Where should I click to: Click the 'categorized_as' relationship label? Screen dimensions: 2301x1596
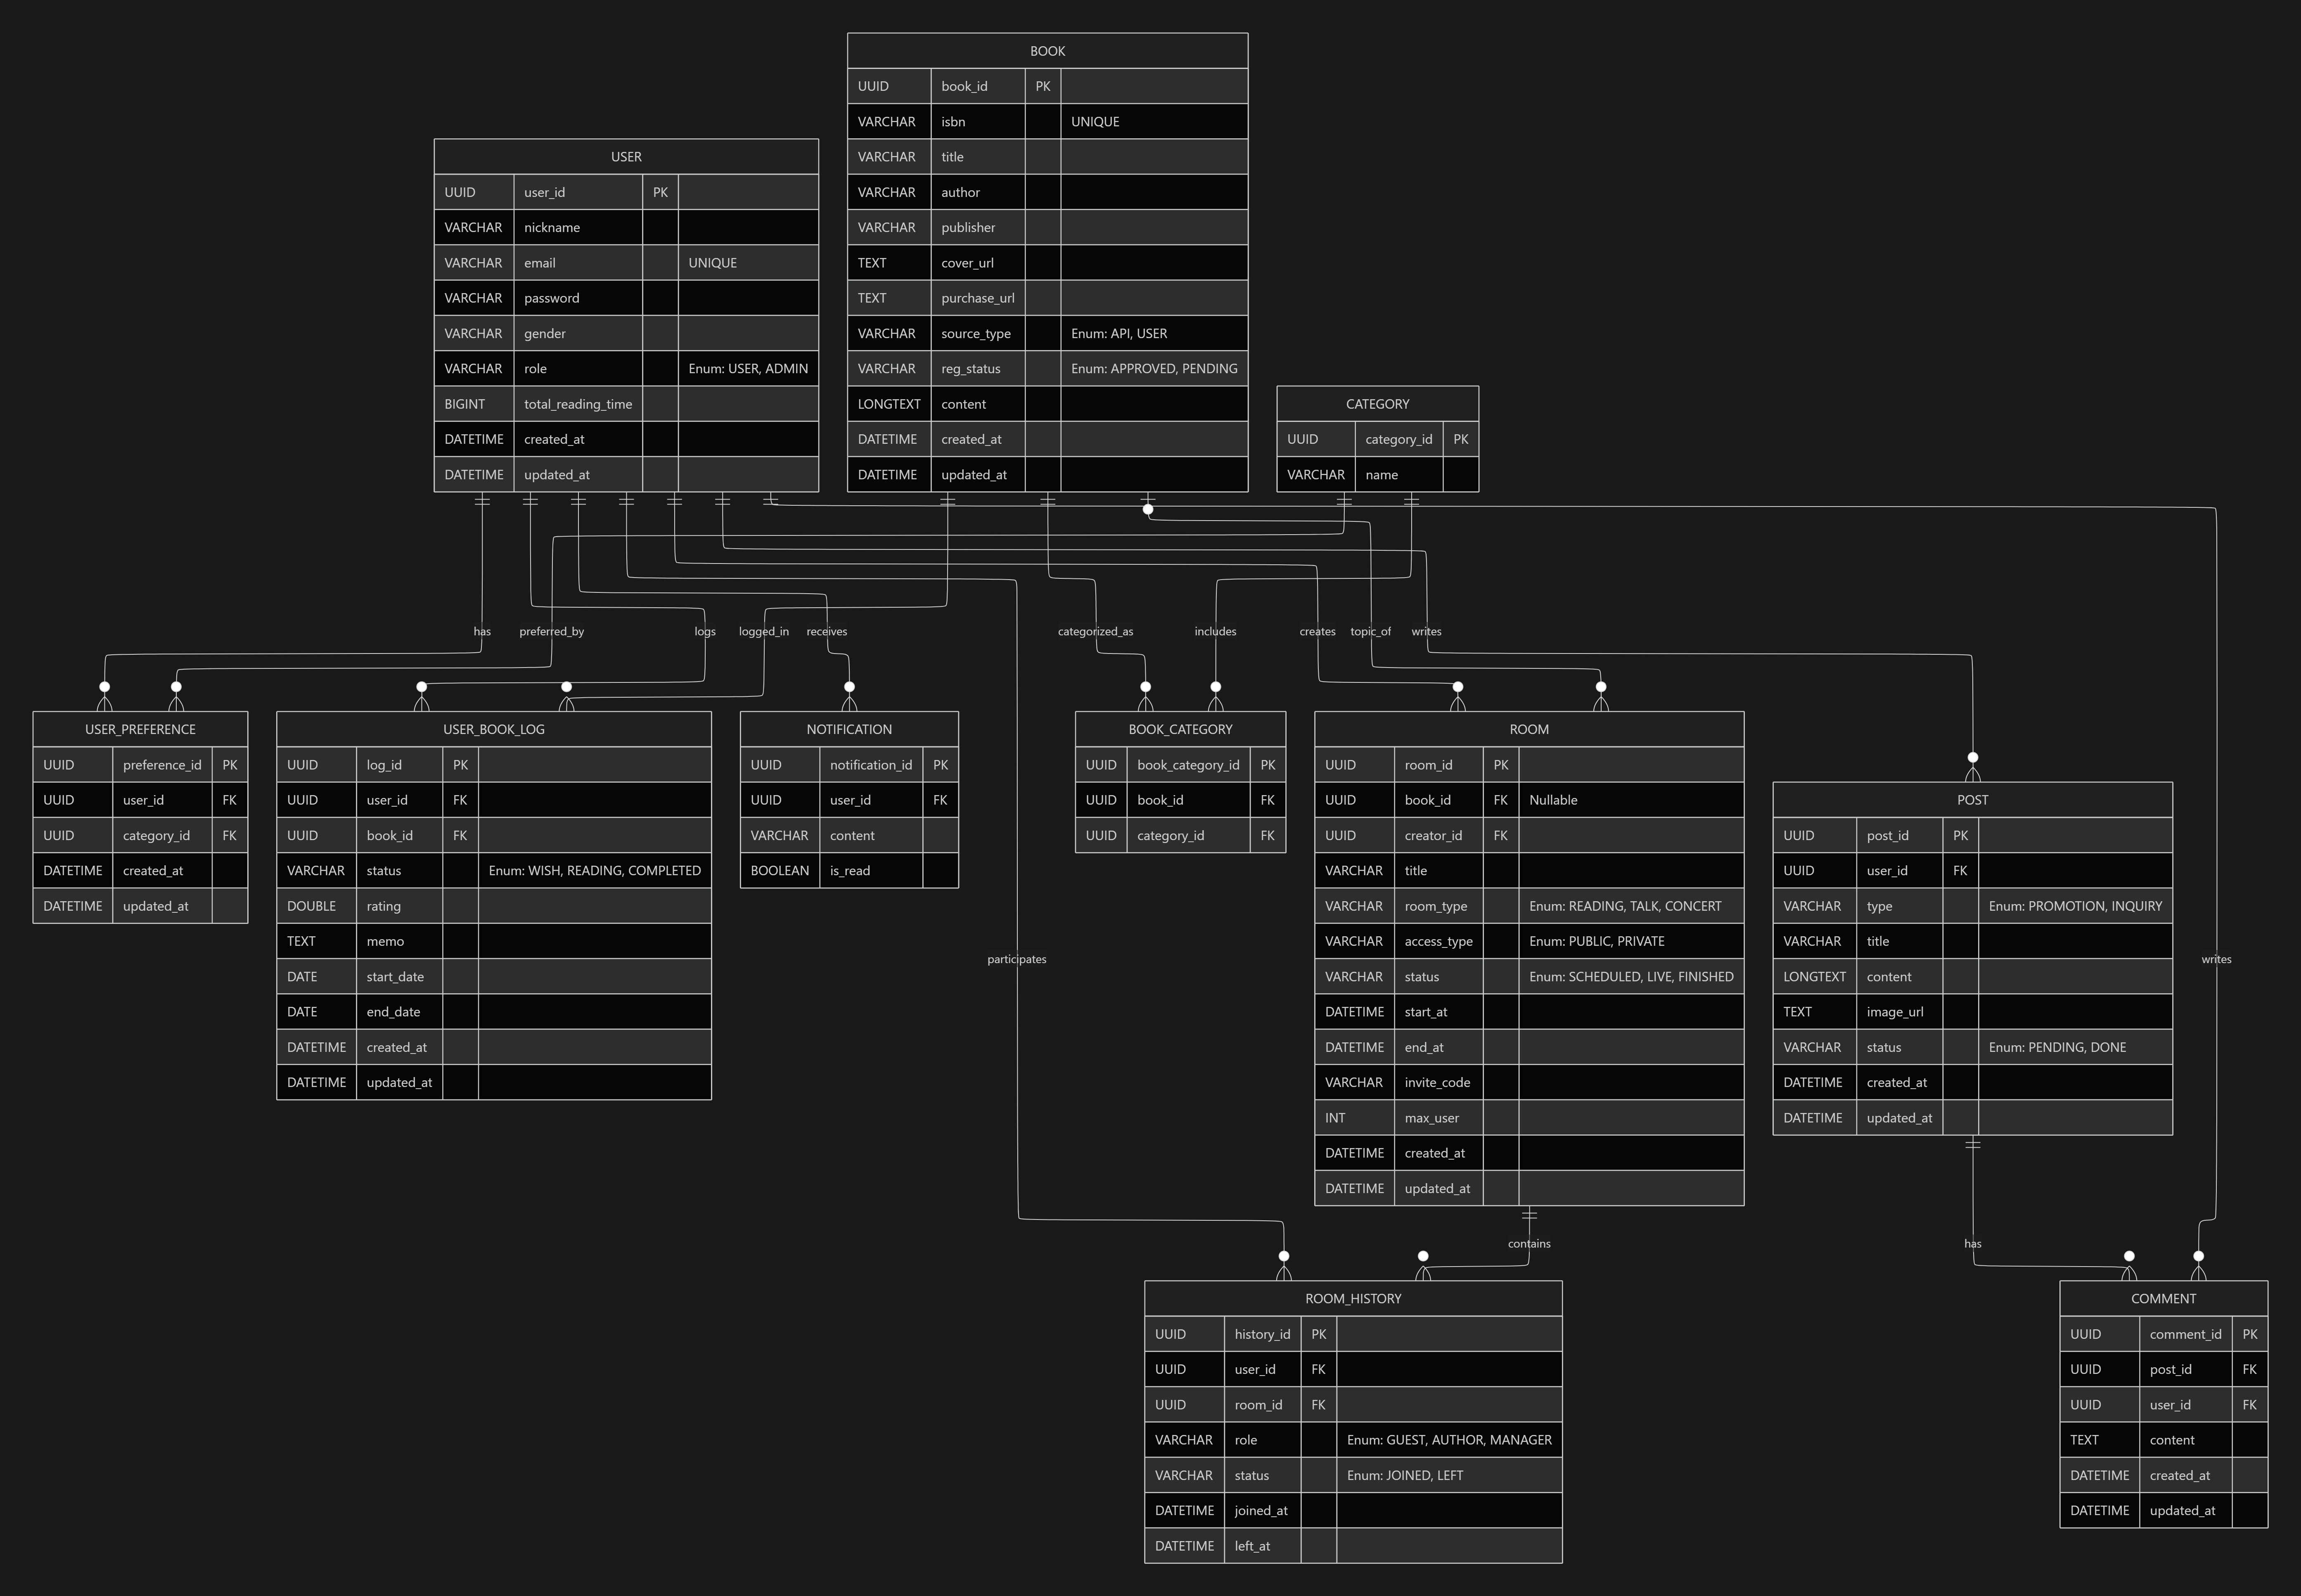point(1095,631)
